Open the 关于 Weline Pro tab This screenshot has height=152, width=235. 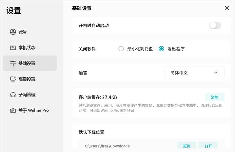click(x=33, y=110)
